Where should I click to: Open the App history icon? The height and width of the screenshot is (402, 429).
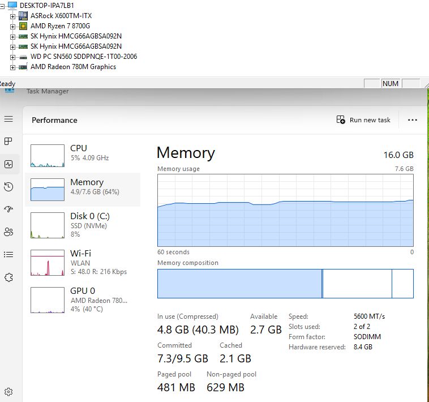8,187
